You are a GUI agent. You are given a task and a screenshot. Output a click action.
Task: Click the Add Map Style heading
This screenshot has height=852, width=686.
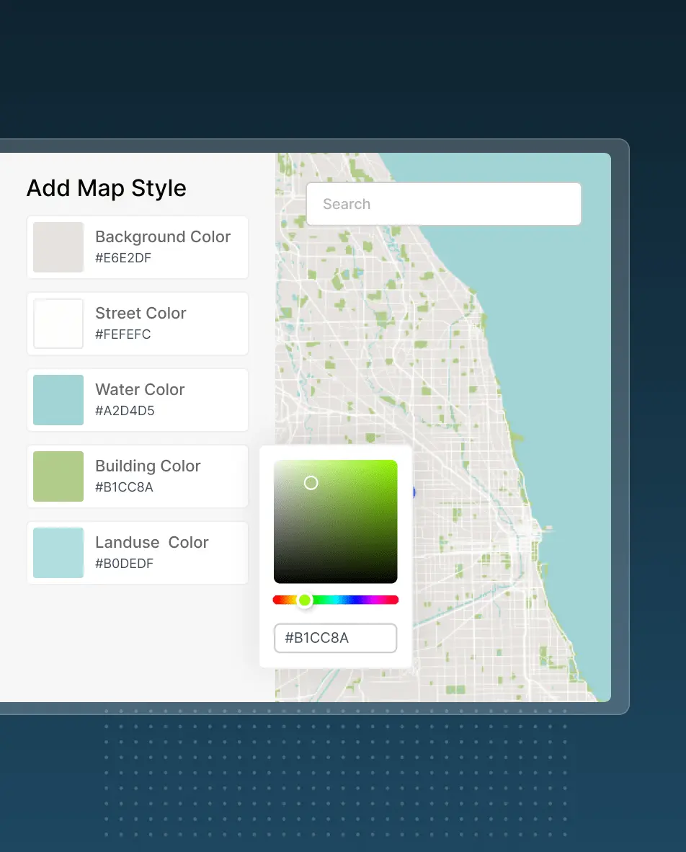tap(107, 189)
